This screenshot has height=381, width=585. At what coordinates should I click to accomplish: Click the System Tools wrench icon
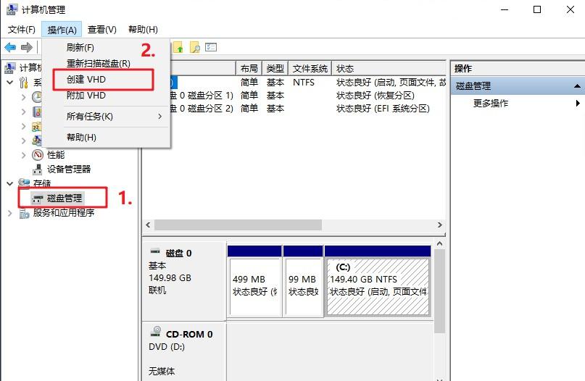[x=24, y=83]
